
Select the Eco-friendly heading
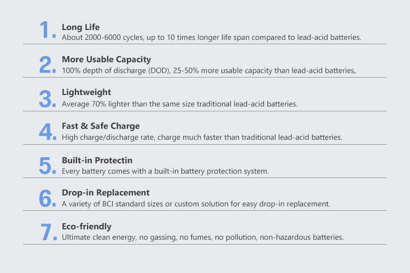pos(86,227)
